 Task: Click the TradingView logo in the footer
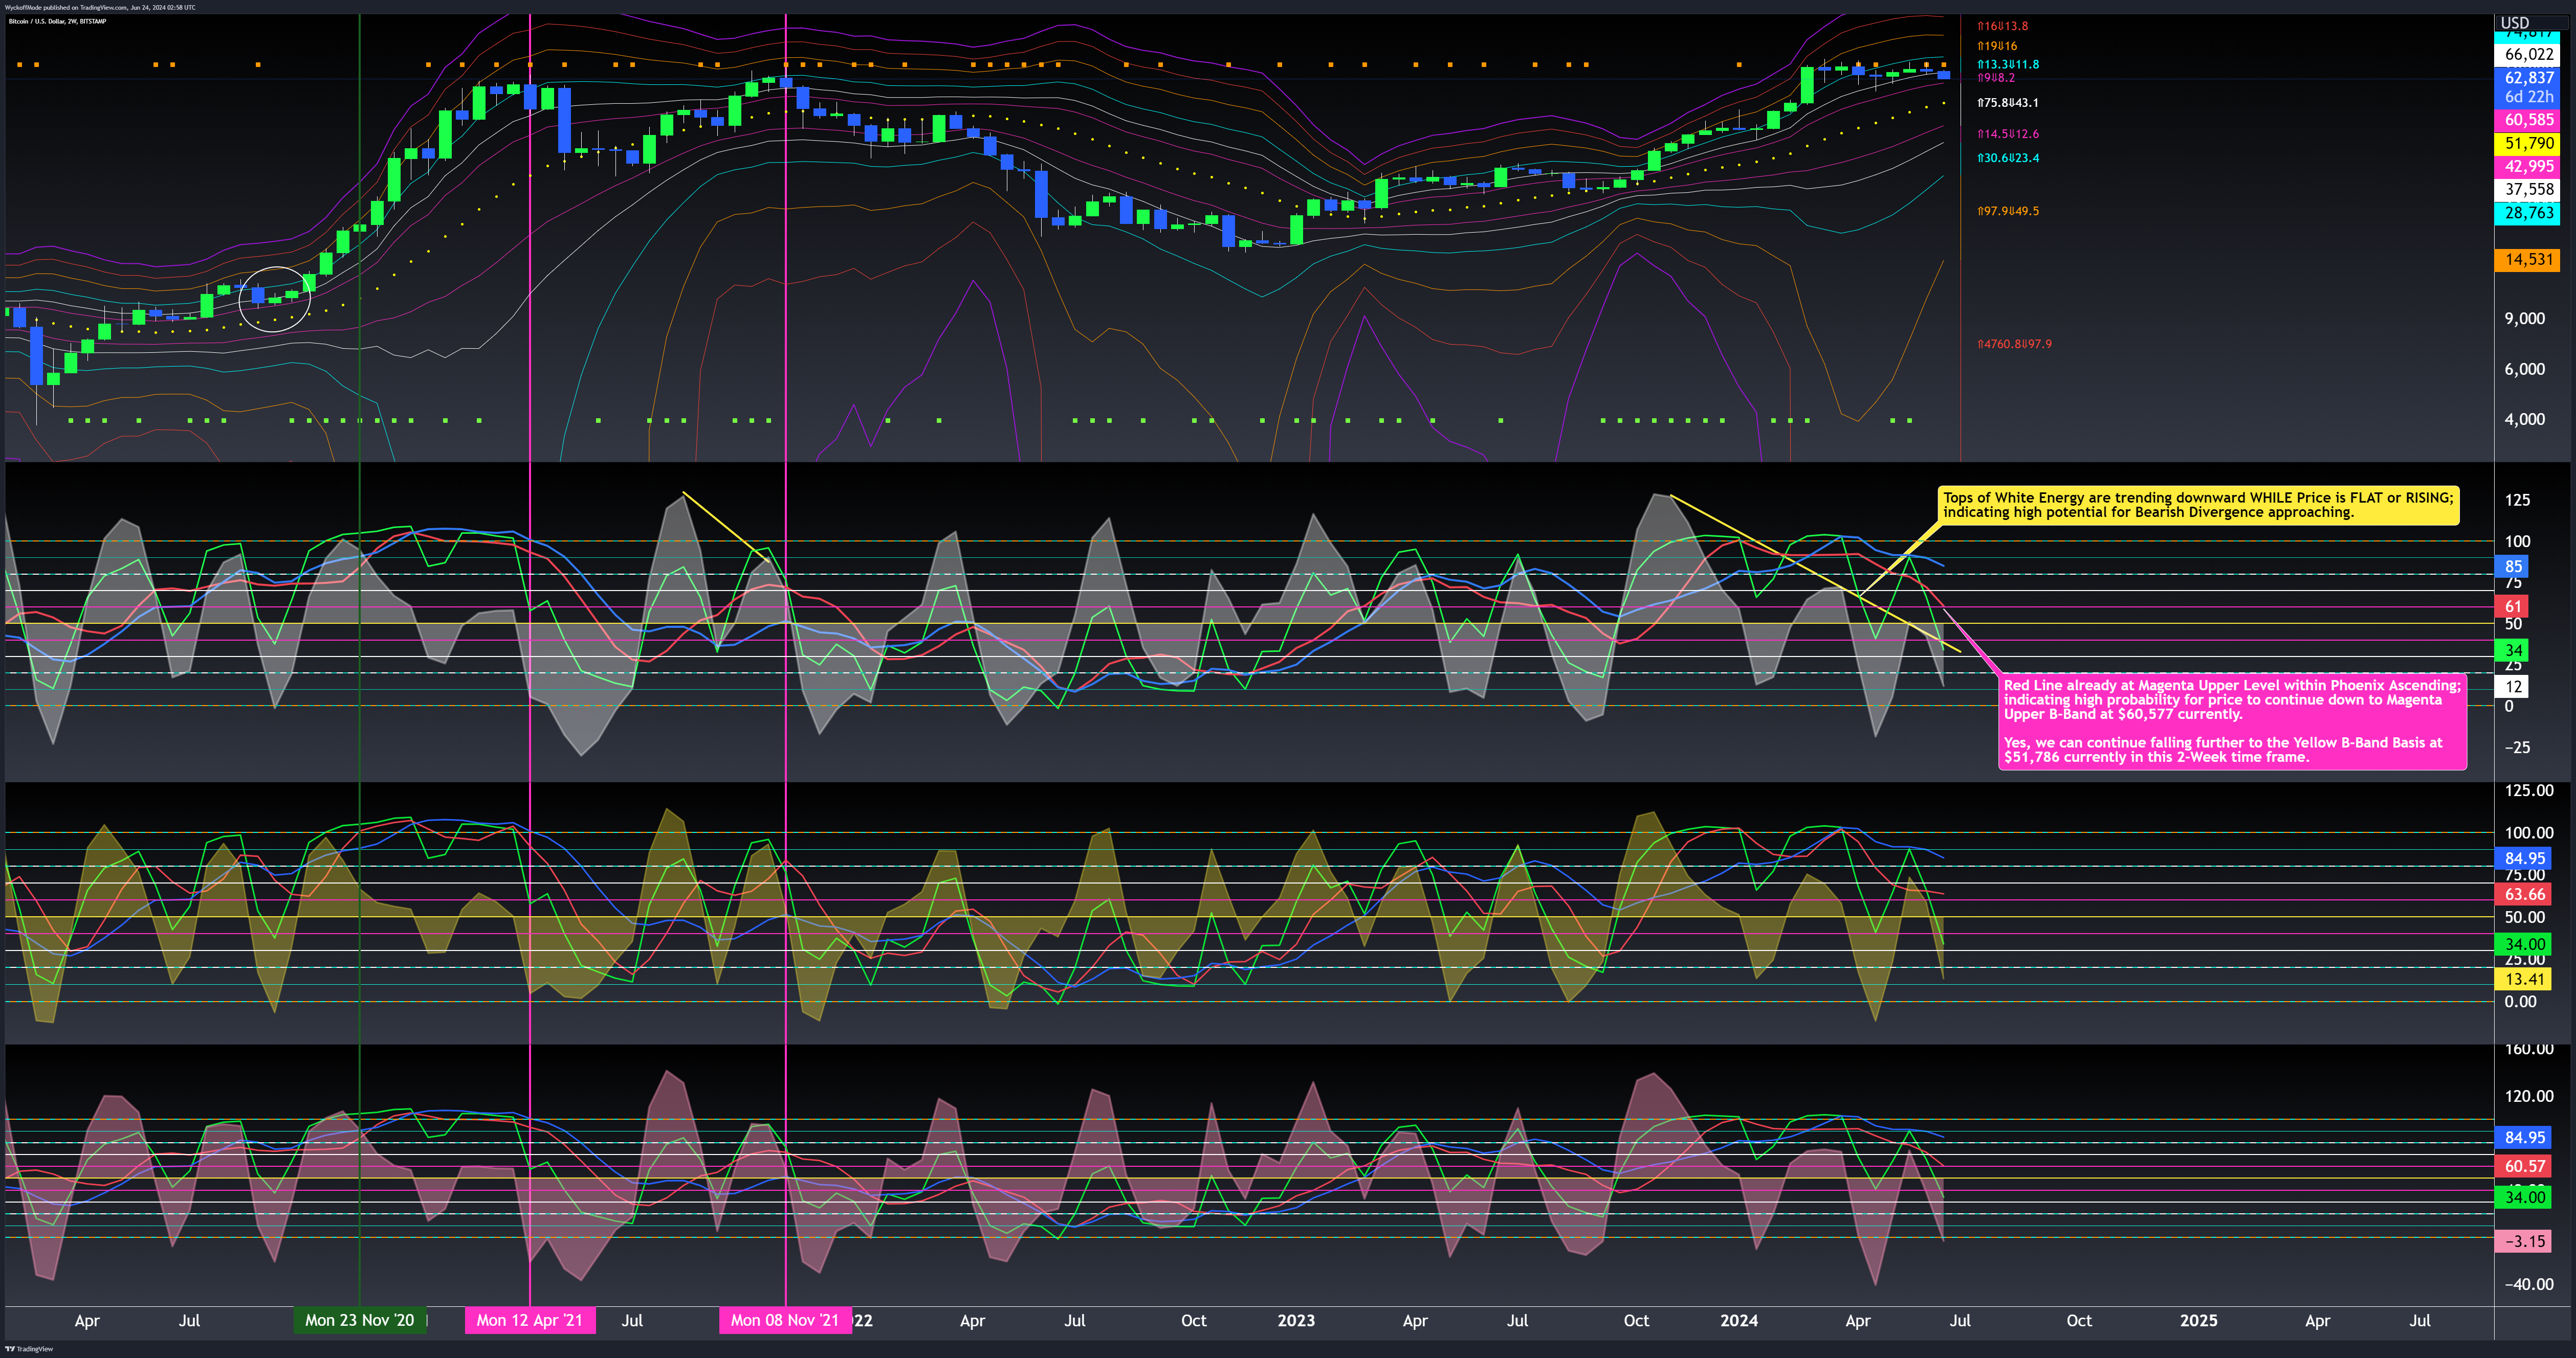coord(29,1349)
